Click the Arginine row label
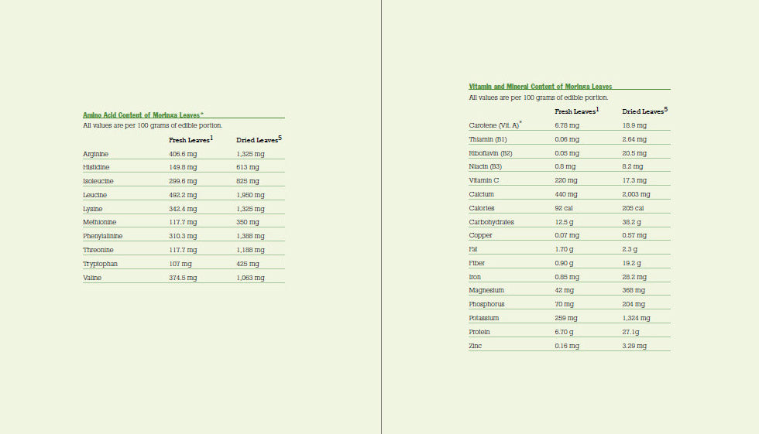 [95, 154]
